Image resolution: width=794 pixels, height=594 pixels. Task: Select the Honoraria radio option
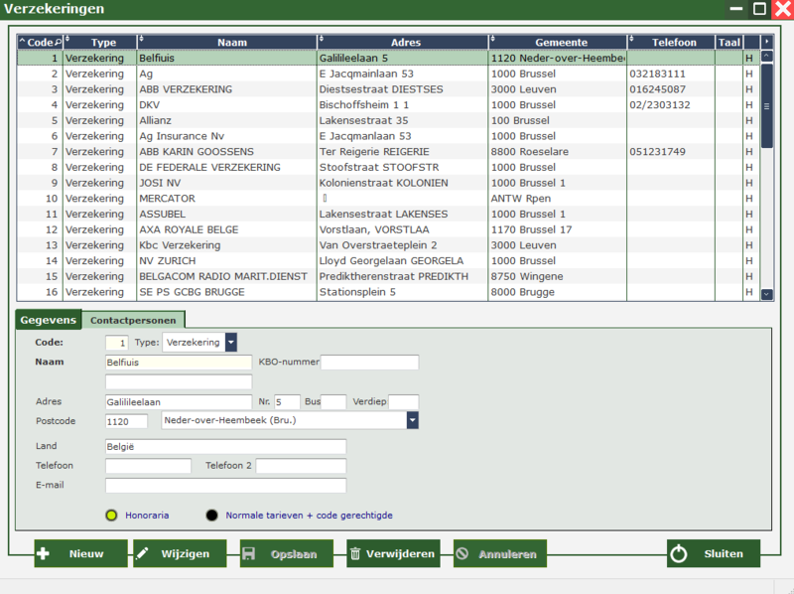111,516
